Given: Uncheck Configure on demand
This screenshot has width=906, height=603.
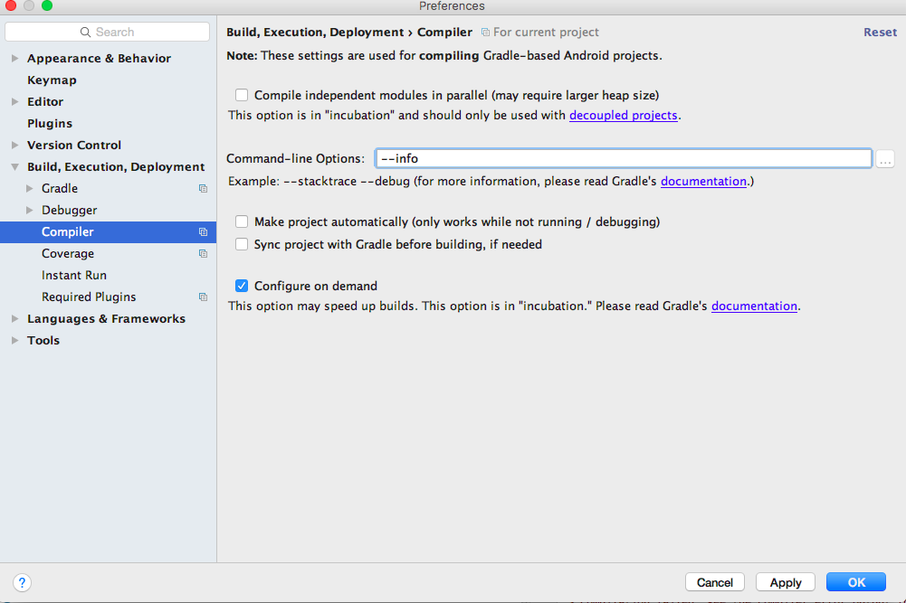Looking at the screenshot, I should [242, 286].
